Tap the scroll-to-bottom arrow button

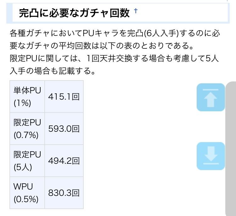click(211, 156)
